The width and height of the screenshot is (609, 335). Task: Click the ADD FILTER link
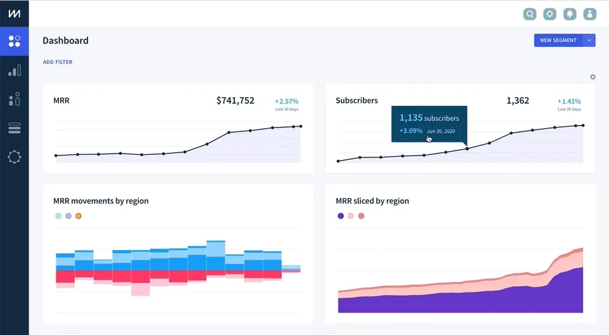tap(58, 62)
